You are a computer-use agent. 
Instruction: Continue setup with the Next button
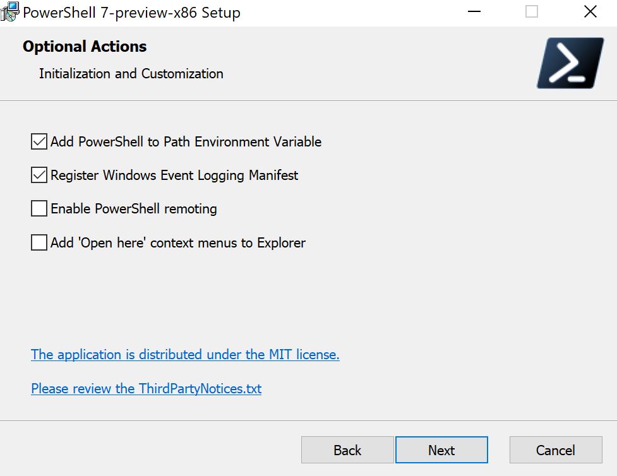441,449
